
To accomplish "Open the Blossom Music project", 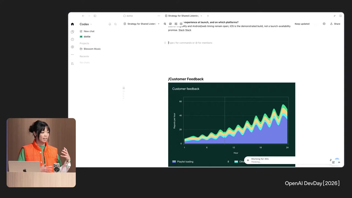I will click(90, 49).
